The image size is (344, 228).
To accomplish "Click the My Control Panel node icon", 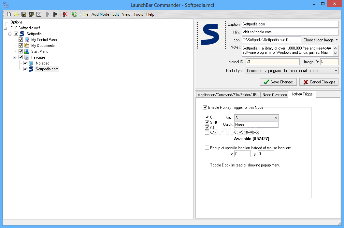I will click(27, 40).
